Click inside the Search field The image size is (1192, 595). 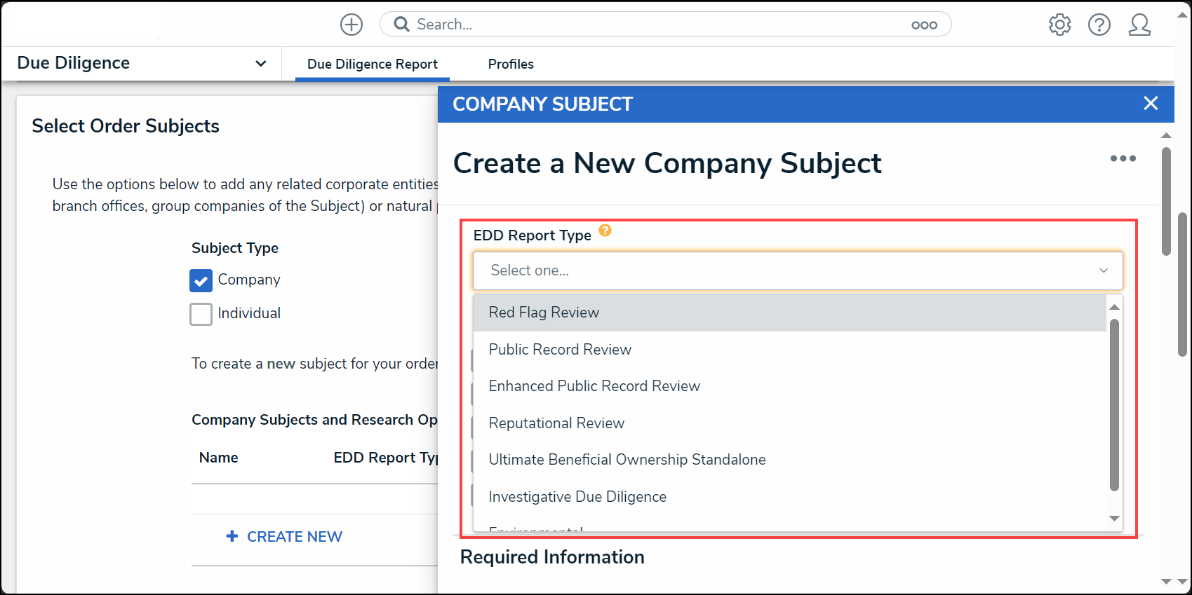pyautogui.click(x=659, y=25)
